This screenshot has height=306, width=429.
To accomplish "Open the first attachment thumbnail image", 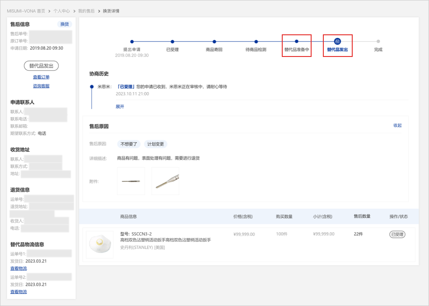I will [131, 181].
